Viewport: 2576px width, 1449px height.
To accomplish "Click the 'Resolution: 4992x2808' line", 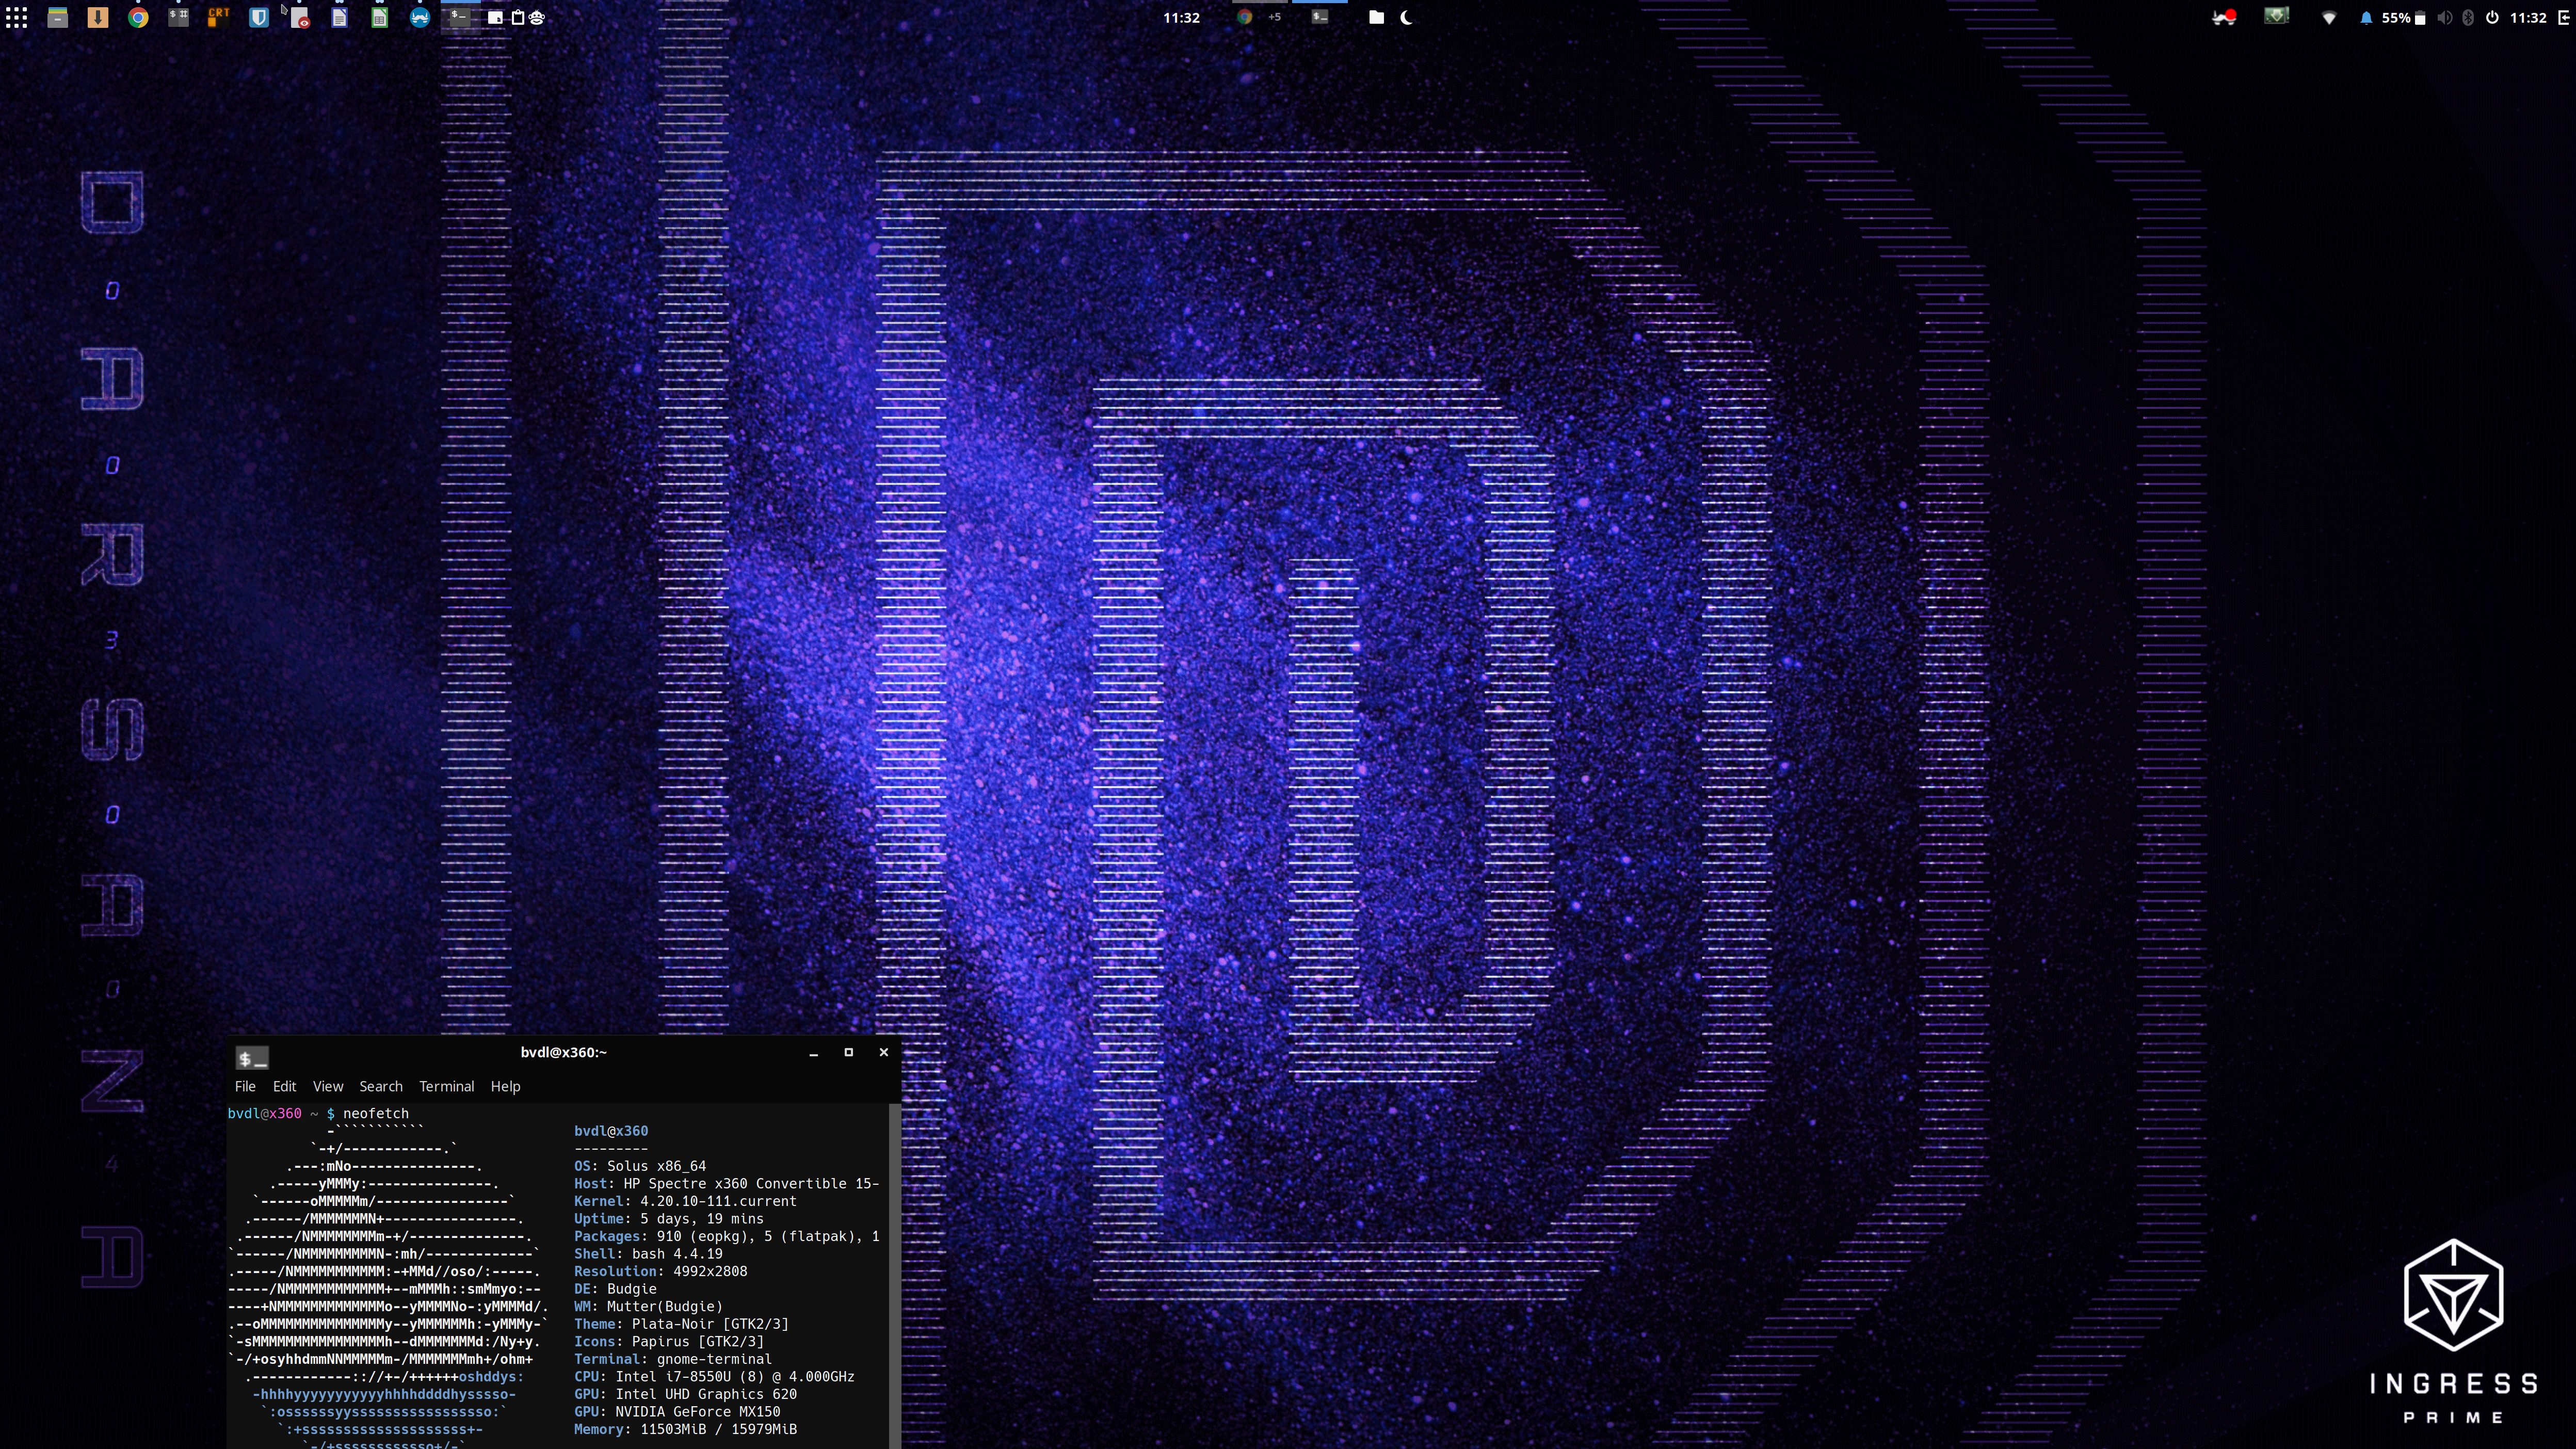I will click(x=661, y=1271).
